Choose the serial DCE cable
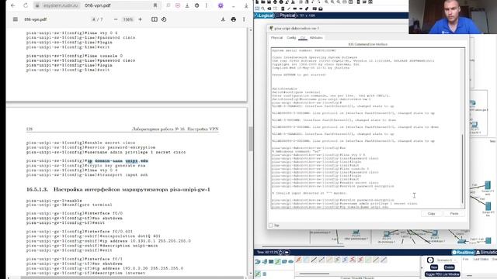 point(353,260)
